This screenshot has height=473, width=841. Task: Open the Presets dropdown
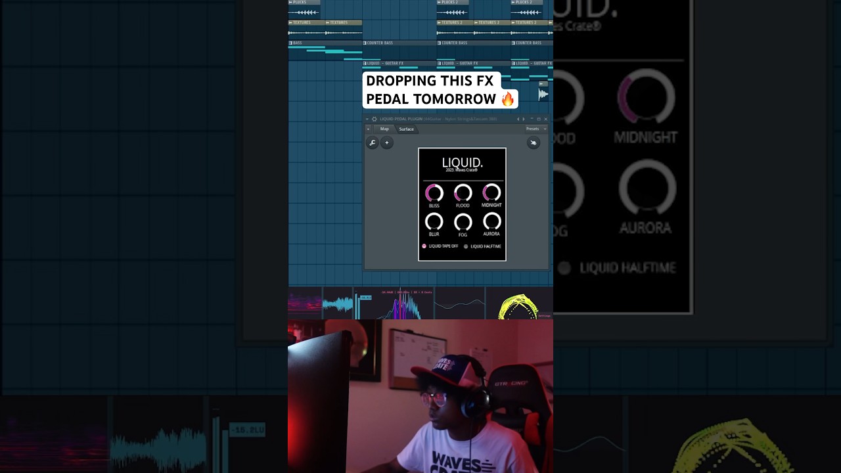[x=536, y=129]
